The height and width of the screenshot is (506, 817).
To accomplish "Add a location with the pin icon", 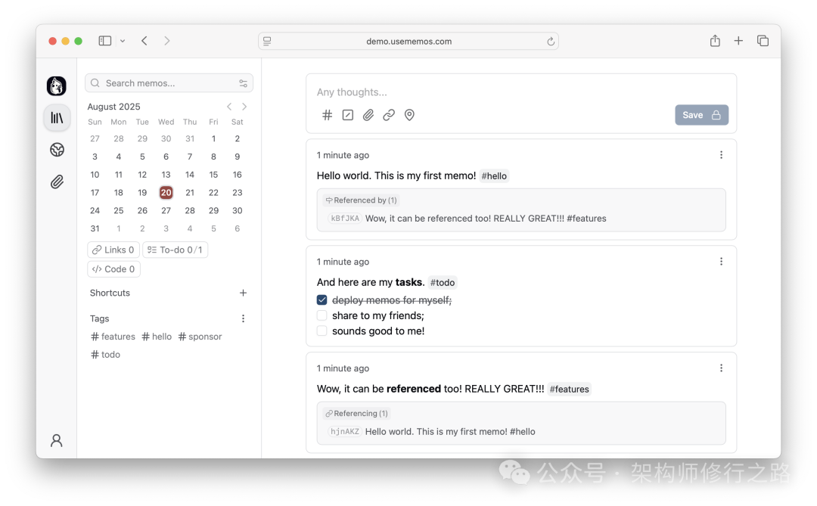I will [x=409, y=115].
